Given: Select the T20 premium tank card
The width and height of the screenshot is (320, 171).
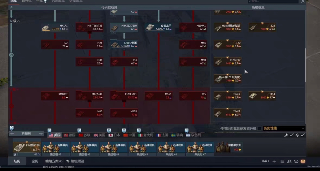Looking at the screenshot, I should [228, 44].
